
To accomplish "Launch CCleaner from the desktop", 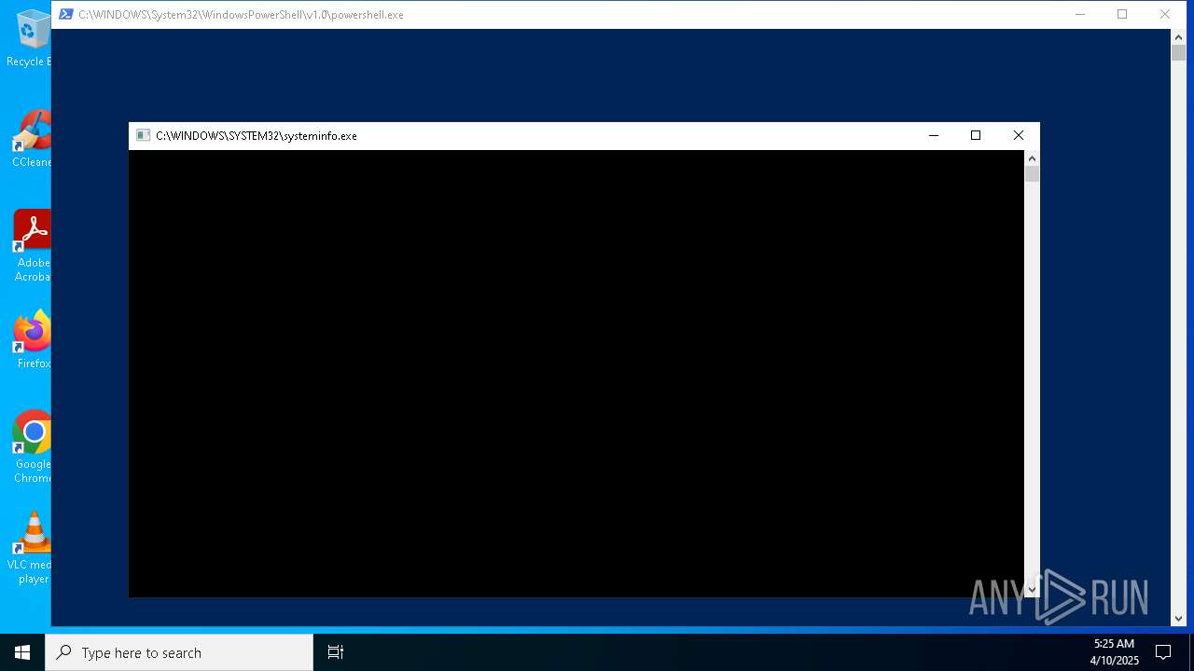I will tap(32, 138).
